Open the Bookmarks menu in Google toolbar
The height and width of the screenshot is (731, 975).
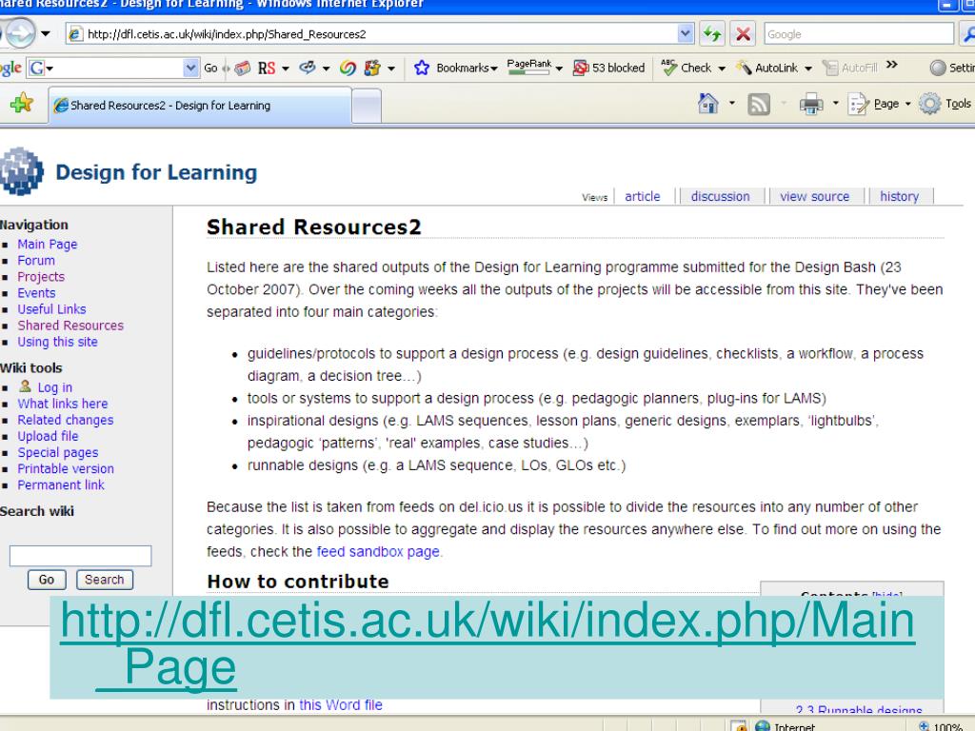[x=467, y=68]
